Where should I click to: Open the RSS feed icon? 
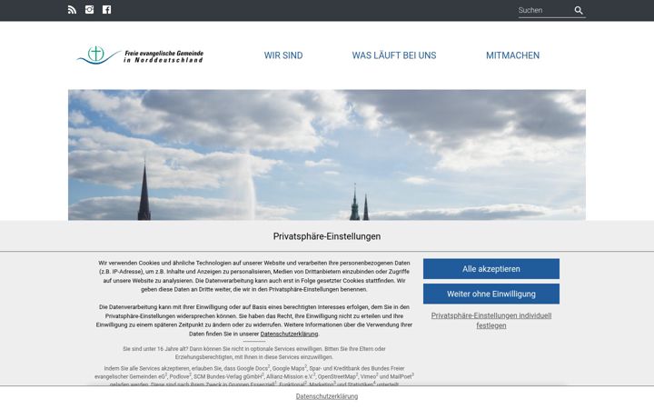click(72, 10)
